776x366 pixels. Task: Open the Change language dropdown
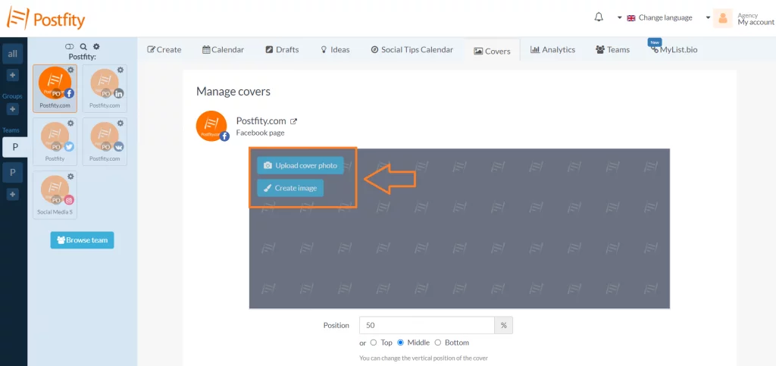pyautogui.click(x=660, y=17)
